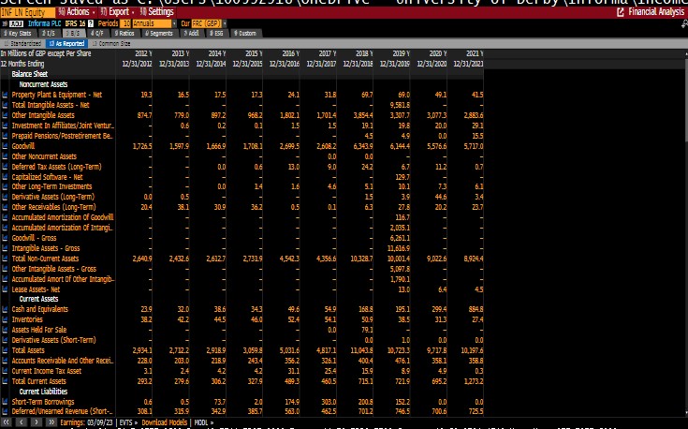Chart the Goodwill row using its icon
Screen dimensions: 688x429
pyautogui.click(x=5, y=146)
